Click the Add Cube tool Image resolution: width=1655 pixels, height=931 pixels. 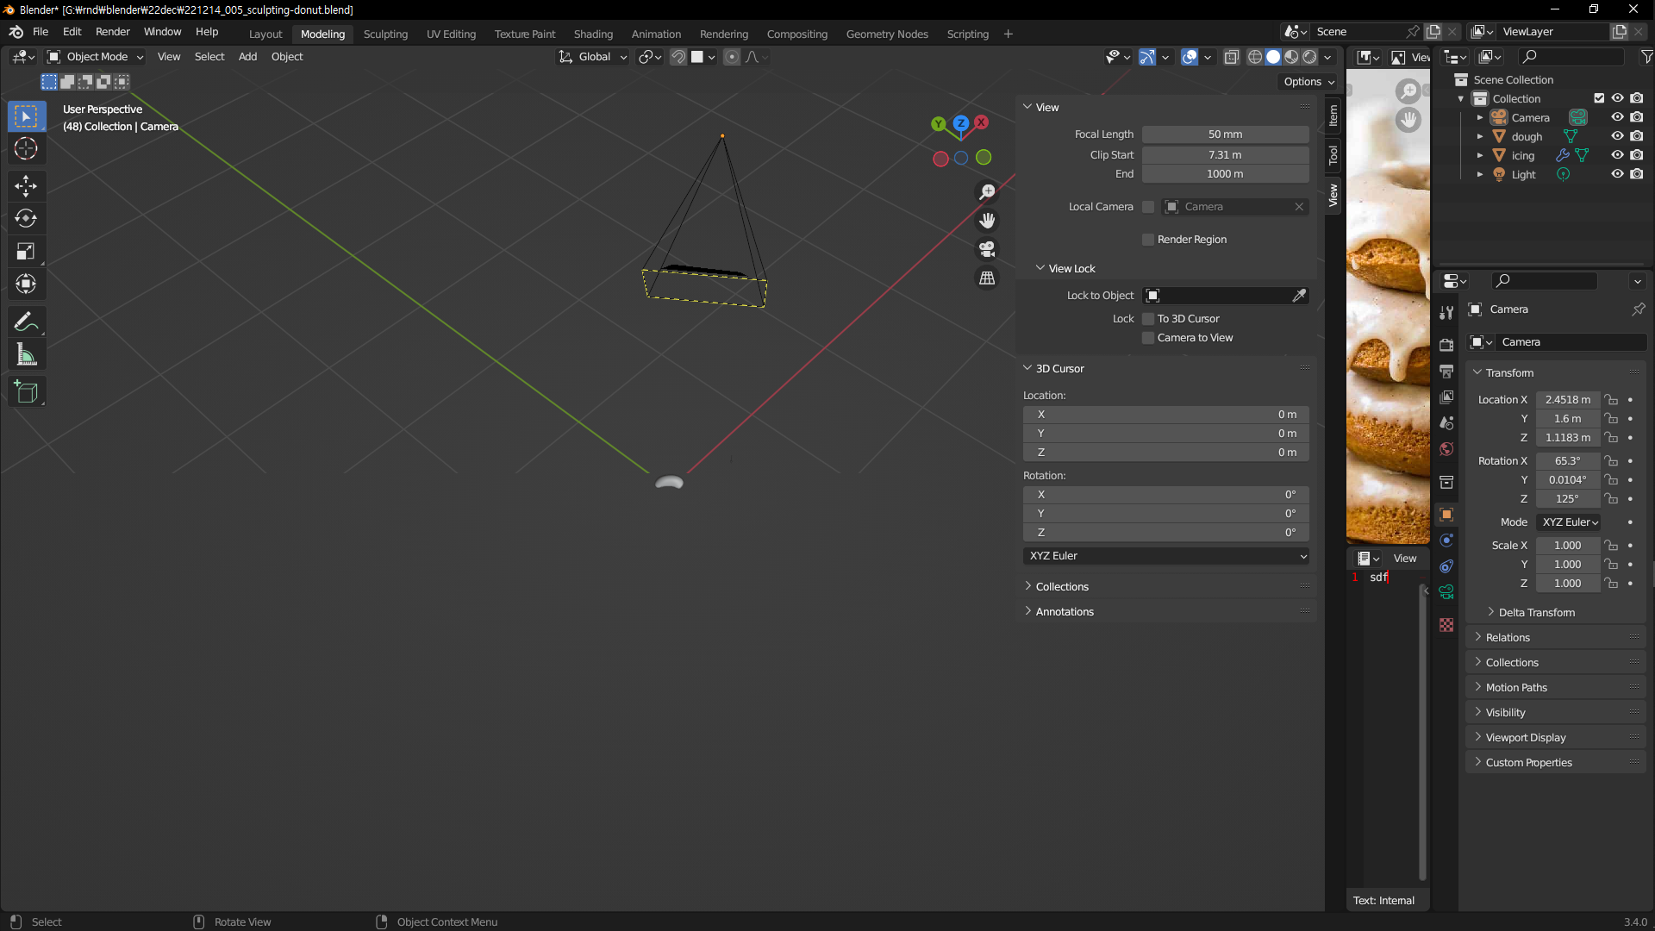point(26,392)
